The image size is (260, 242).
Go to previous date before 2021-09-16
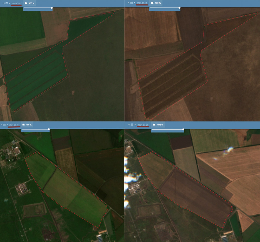[x=128, y=3]
